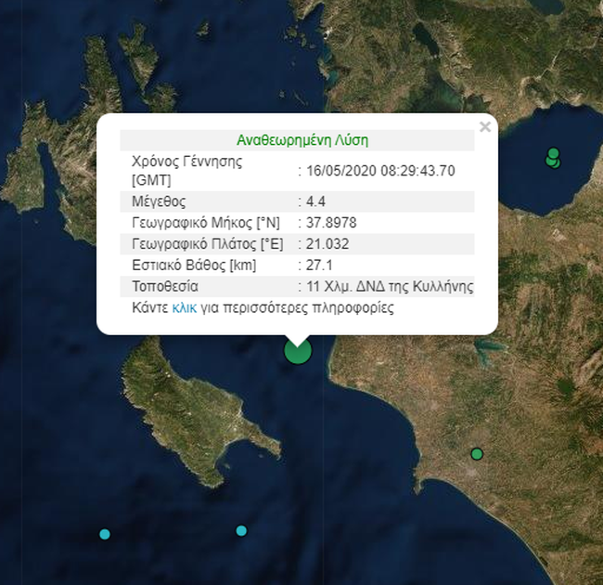The width and height of the screenshot is (603, 585).
Task: Click the magnitude value 4.4
Action: pos(315,201)
